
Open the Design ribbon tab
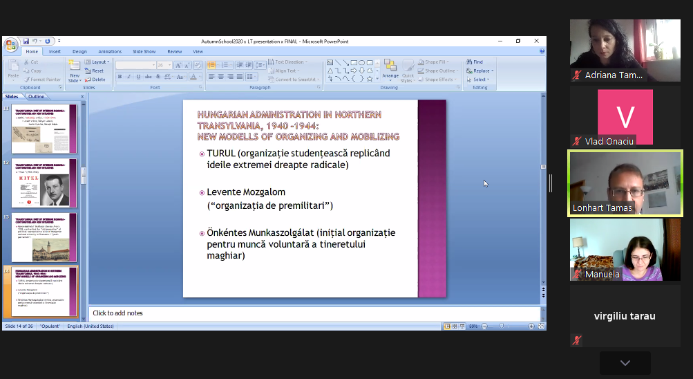click(79, 52)
